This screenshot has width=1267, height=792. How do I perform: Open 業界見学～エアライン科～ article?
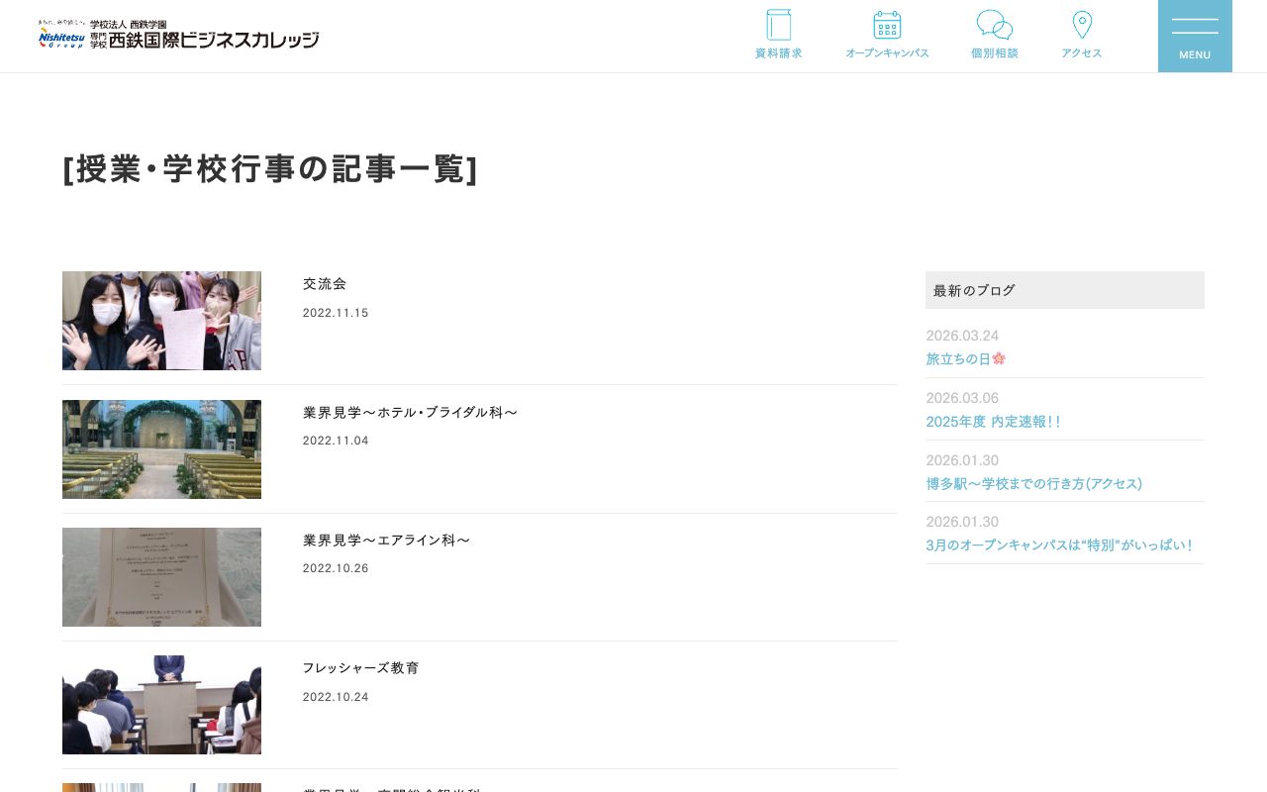386,540
